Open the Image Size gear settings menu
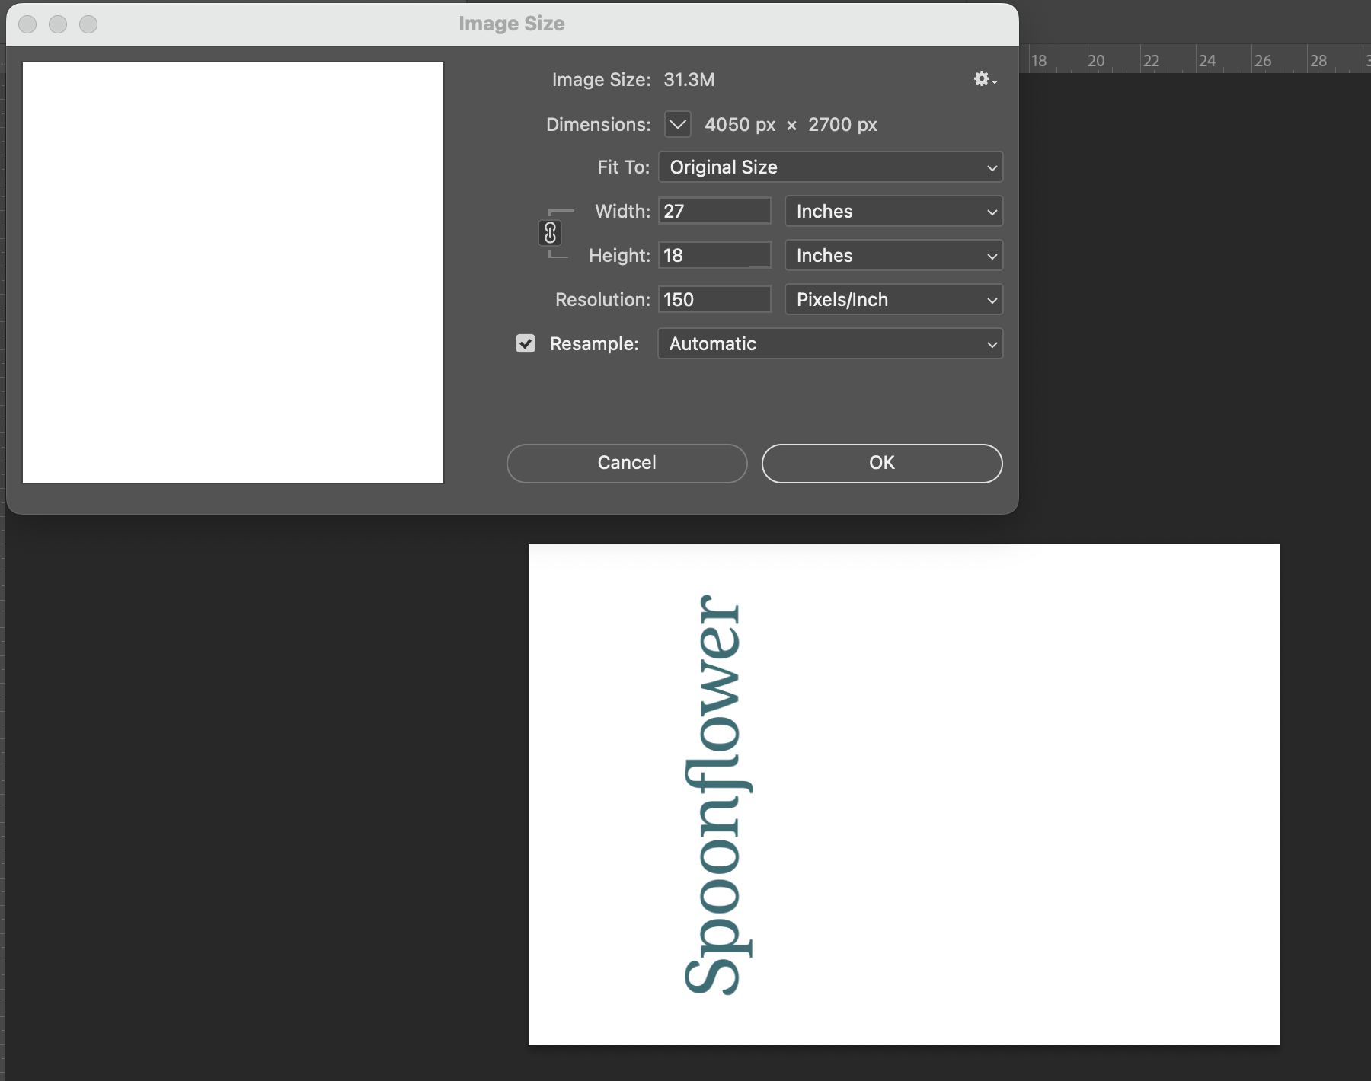The width and height of the screenshot is (1371, 1081). 984,79
